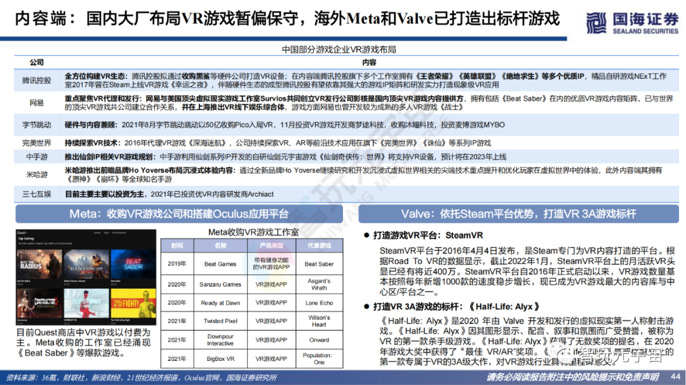Viewport: 686px width, 385px height.
Task: Open the Blade & Sorcery game thumbnail
Action: pos(86,264)
